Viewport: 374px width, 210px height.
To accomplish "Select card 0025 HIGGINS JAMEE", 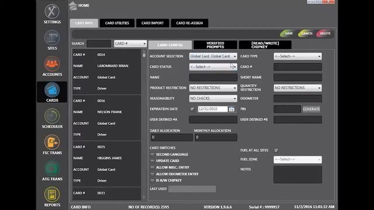I will point(106,164).
